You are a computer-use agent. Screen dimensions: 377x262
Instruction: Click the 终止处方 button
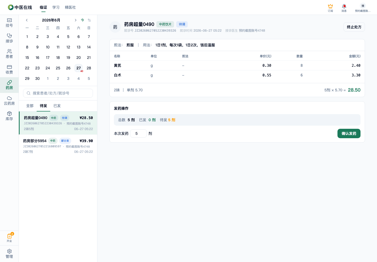[354, 27]
